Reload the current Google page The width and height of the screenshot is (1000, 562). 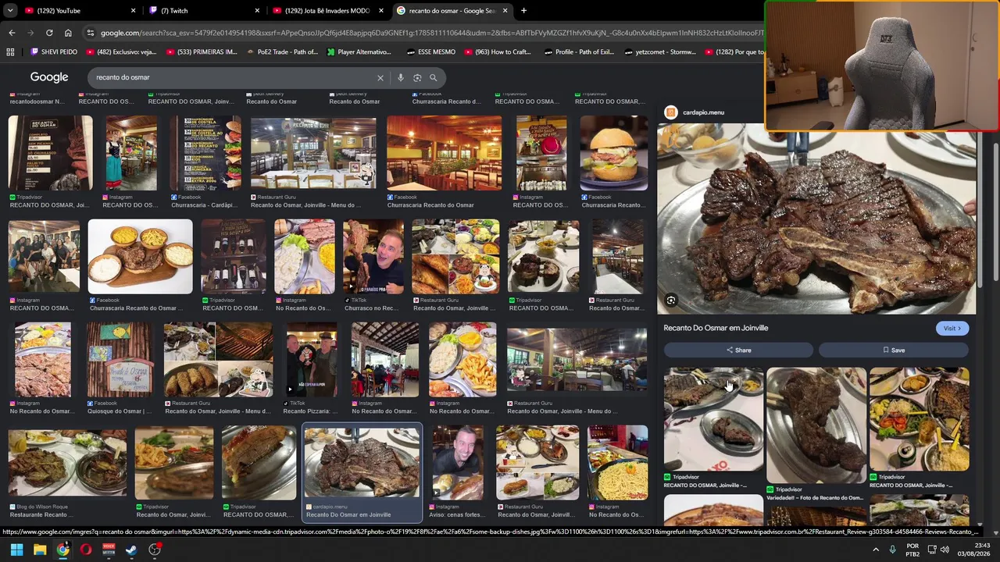[49, 33]
